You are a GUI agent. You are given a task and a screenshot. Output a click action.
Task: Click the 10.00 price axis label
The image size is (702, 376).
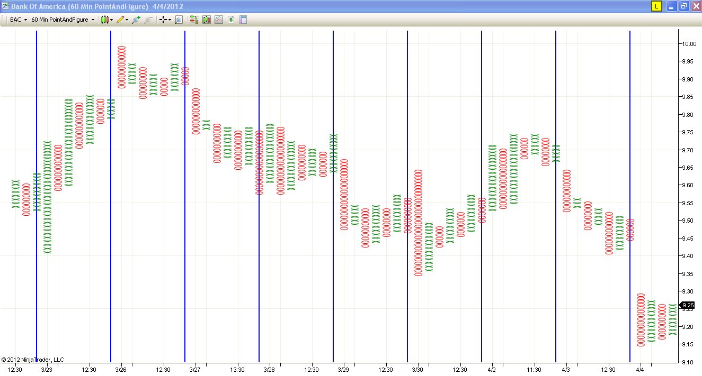pyautogui.click(x=689, y=44)
